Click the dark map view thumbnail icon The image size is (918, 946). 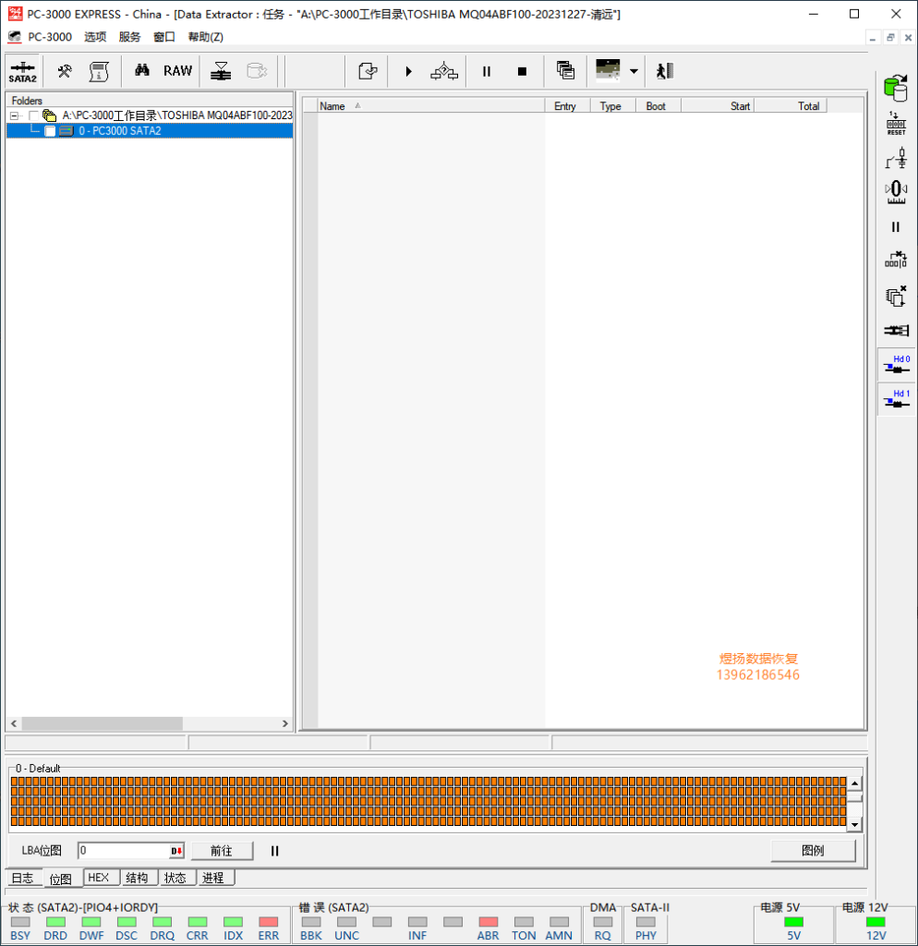click(x=608, y=70)
